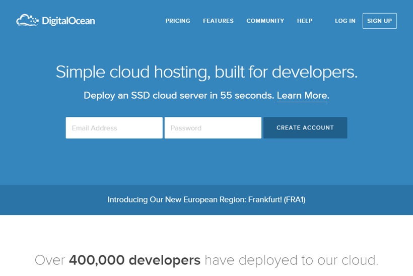Click the Log In link
413x276 pixels.
(345, 21)
